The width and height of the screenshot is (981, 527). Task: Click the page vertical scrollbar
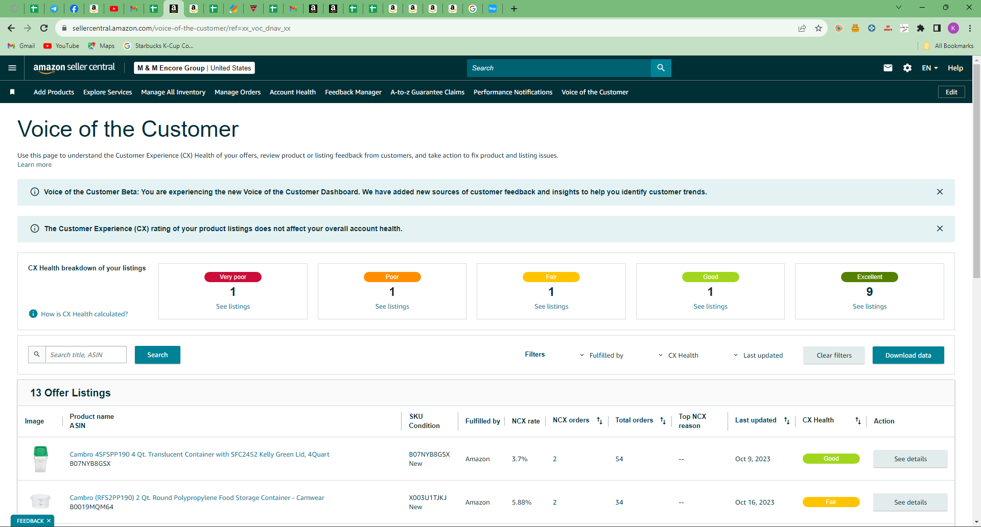point(976,171)
